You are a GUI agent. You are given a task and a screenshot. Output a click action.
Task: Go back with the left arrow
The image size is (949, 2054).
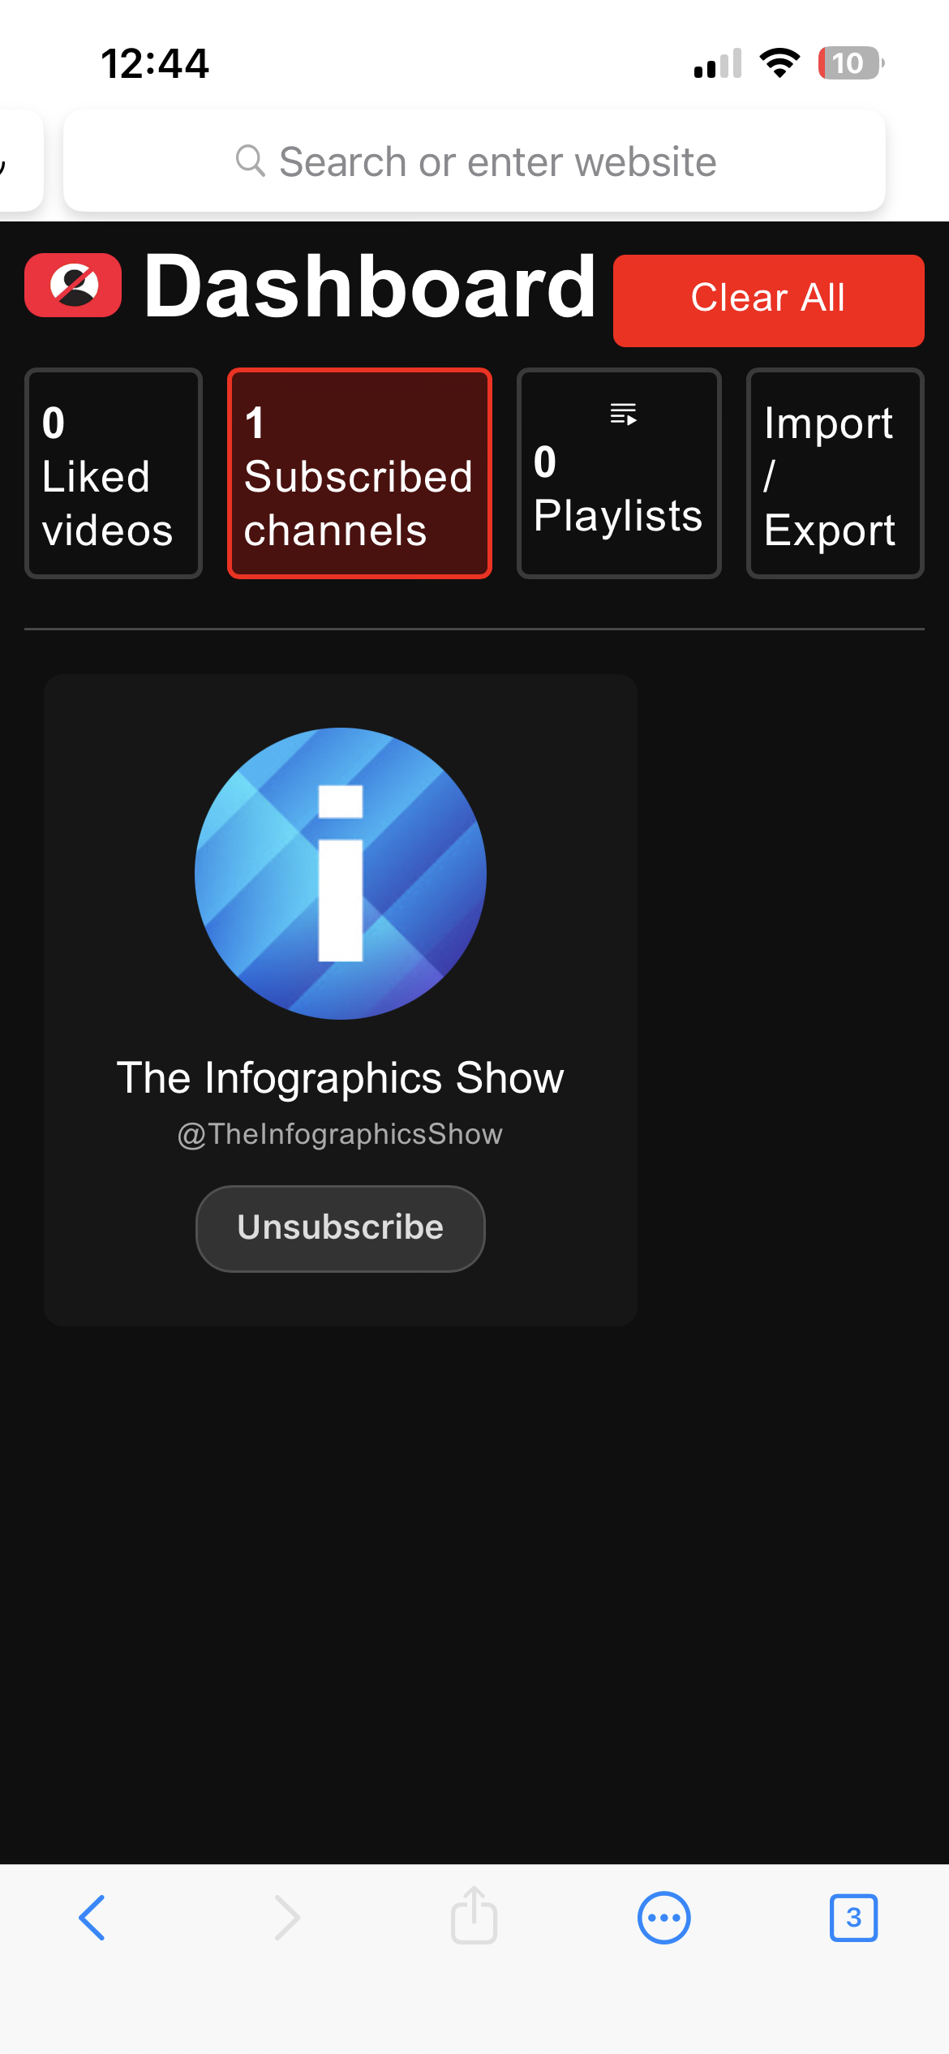(x=92, y=1918)
